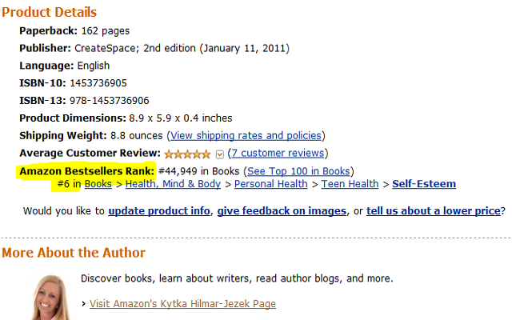Screen dimensions: 512x320
Task: Click the ISBN-10 number 1453736905
Action: coord(98,83)
